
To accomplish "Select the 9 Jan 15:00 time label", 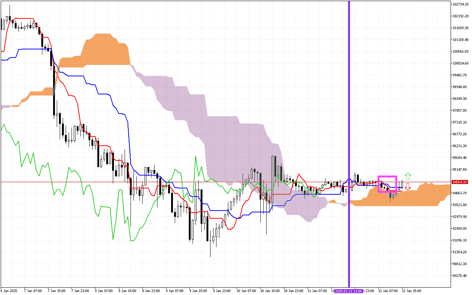I will (198, 291).
